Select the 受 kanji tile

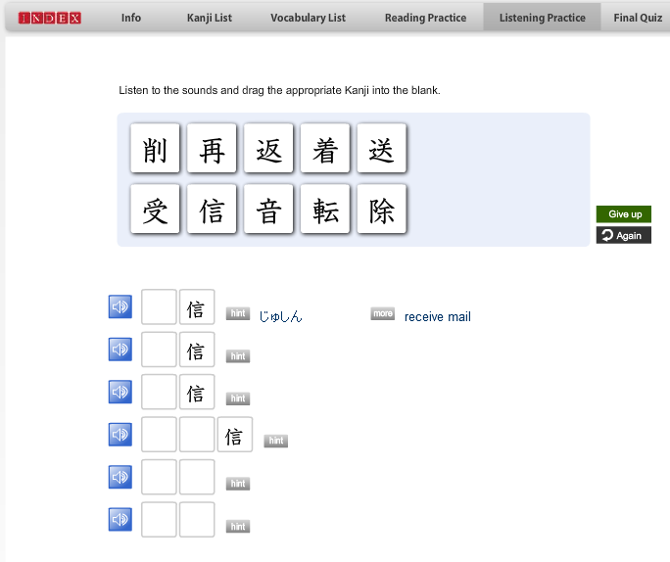[155, 209]
